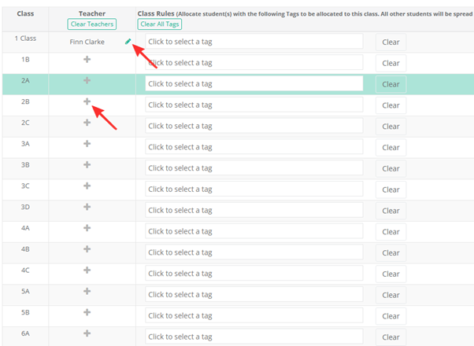
Task: Clear tags for class 2B
Action: (391, 105)
